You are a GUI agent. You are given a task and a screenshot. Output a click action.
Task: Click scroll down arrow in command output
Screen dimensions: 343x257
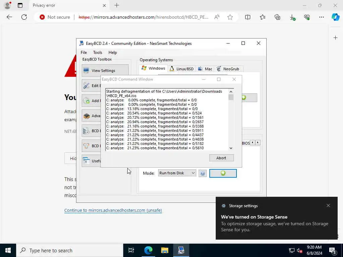coord(231,148)
